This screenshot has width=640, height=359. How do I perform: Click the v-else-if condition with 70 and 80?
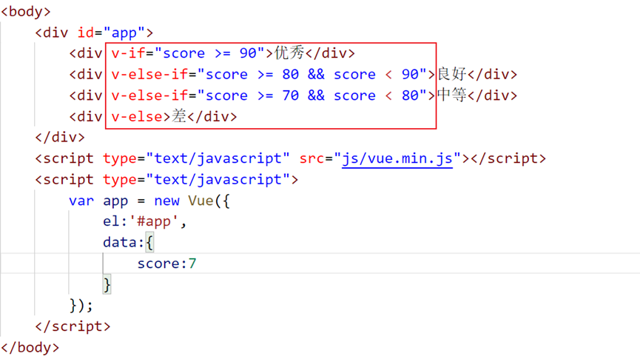point(269,95)
